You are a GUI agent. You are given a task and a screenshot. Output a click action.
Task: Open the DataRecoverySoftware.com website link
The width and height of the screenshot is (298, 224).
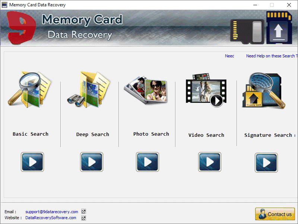pos(51,218)
